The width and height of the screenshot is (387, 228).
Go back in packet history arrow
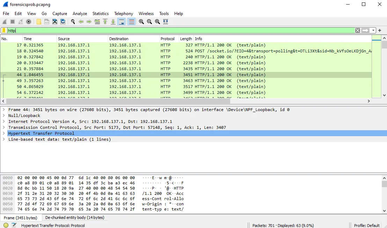81,22
